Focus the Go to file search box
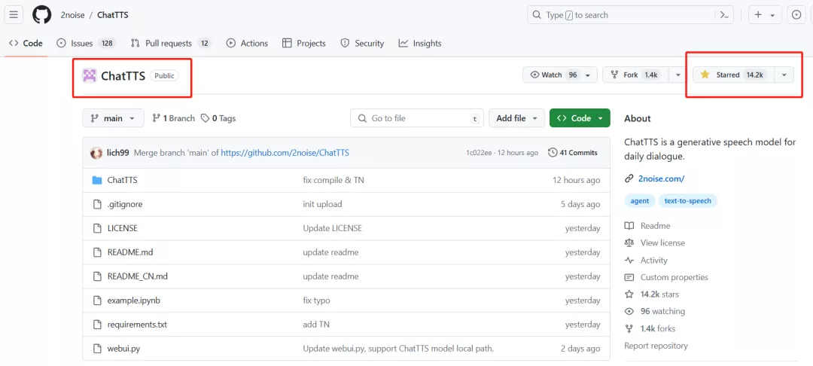The image size is (813, 366). pos(417,118)
